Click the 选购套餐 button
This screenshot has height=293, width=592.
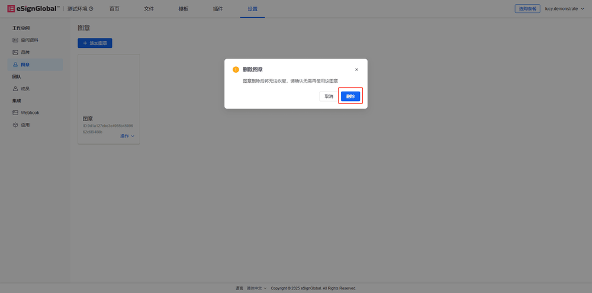[x=527, y=9]
